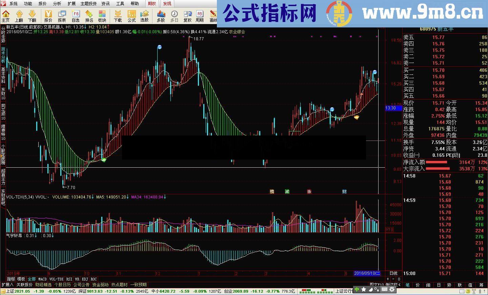Toggle the on-screen keyboard icon in status bar
488x295 pixels.
(x=385, y=290)
